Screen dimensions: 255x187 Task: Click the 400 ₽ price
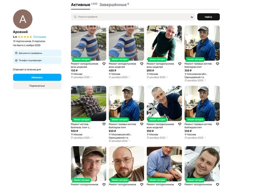click(x=112, y=71)
